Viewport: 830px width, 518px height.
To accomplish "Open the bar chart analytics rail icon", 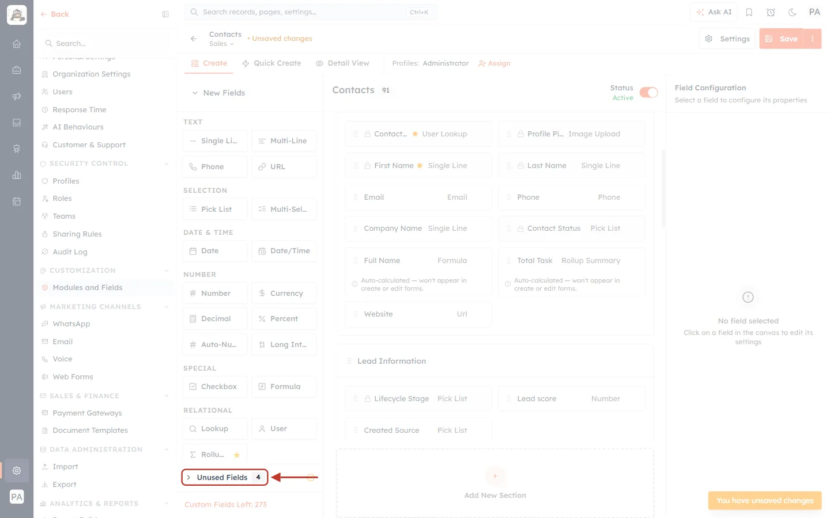I will click(17, 175).
